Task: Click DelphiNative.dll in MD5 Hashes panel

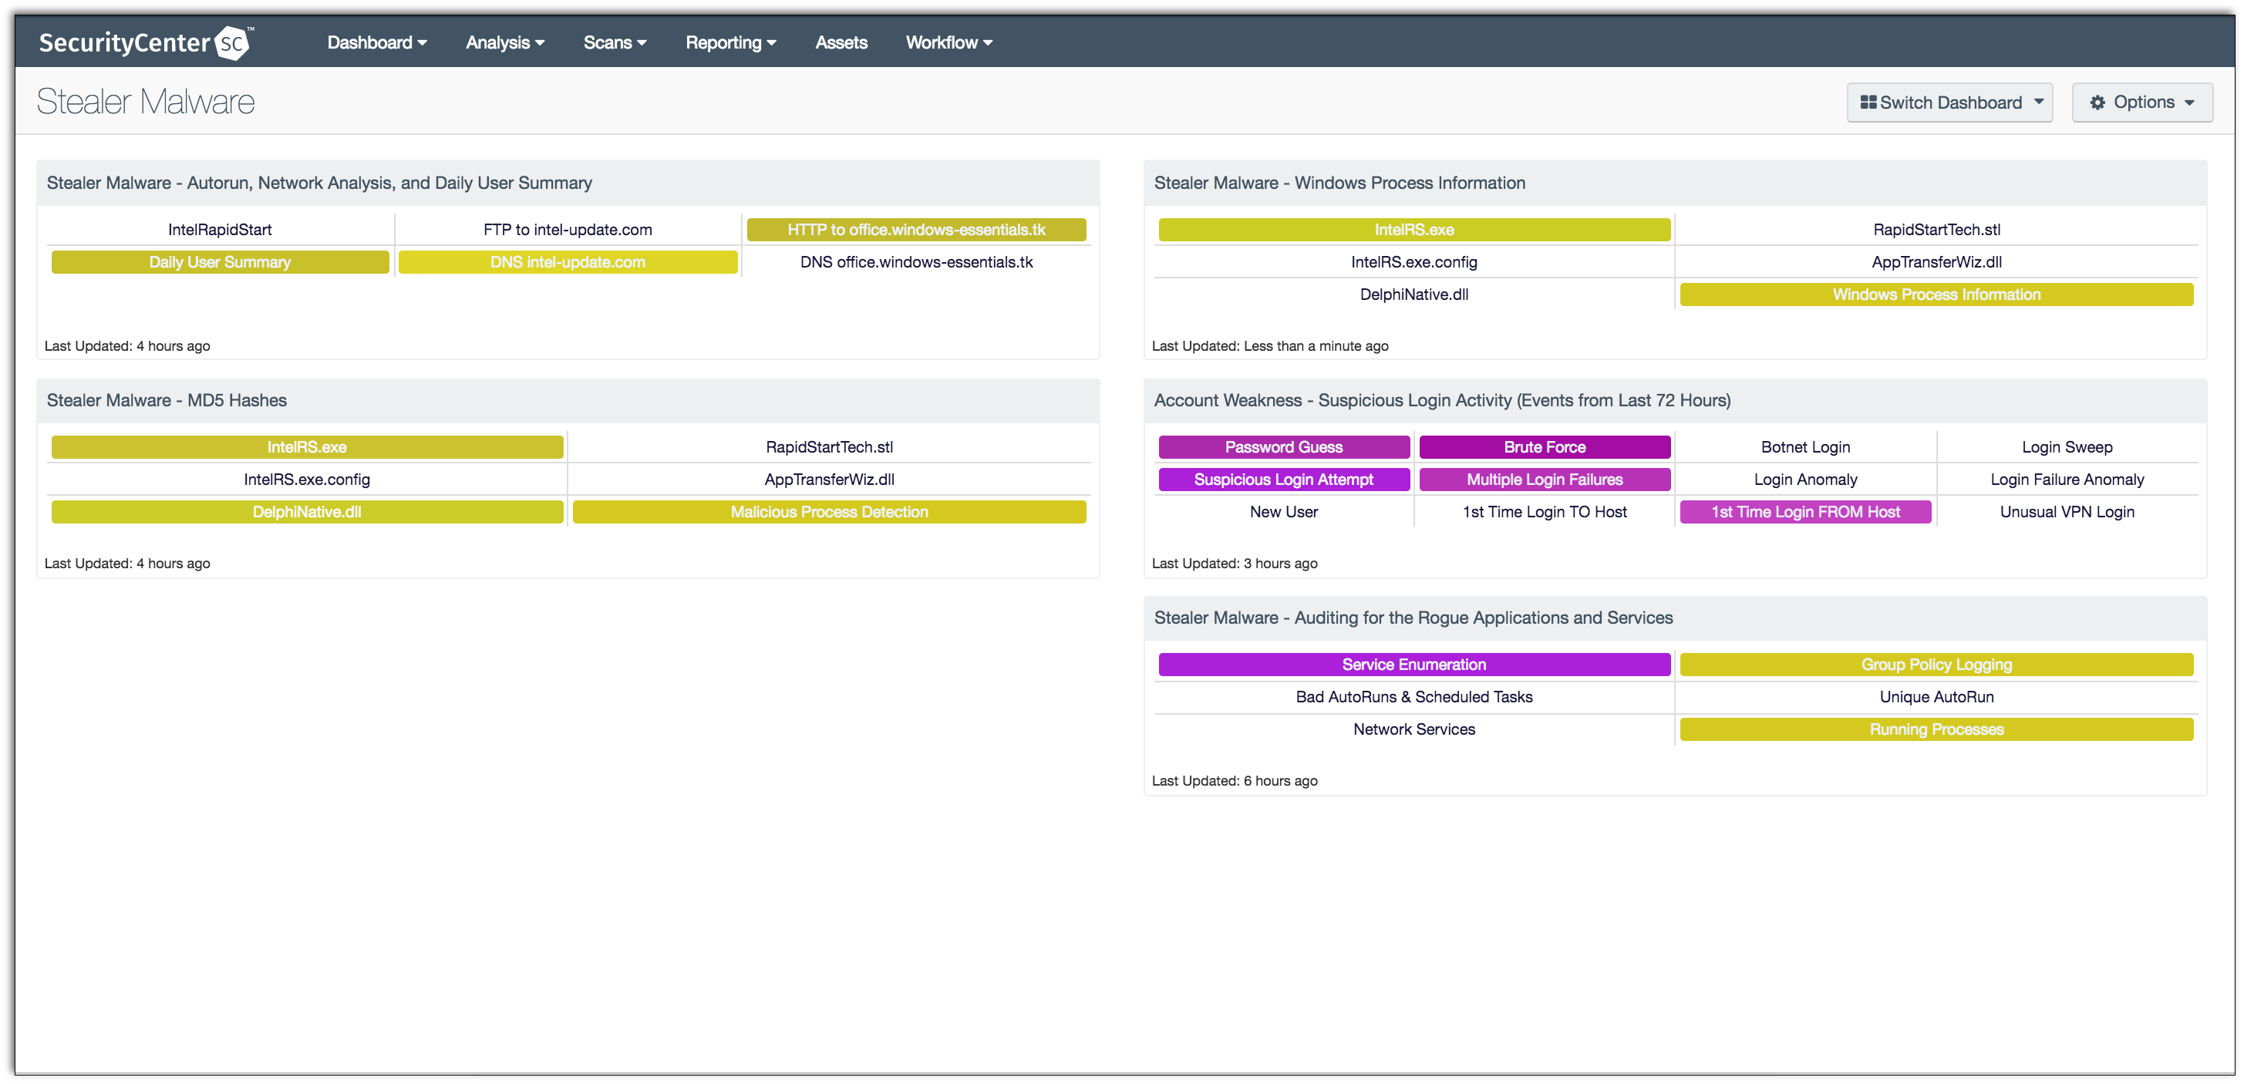Action: click(x=308, y=512)
